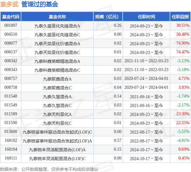The height and width of the screenshot is (172, 191).
Task: Select the 基金代码 column header
Action: point(11,17)
